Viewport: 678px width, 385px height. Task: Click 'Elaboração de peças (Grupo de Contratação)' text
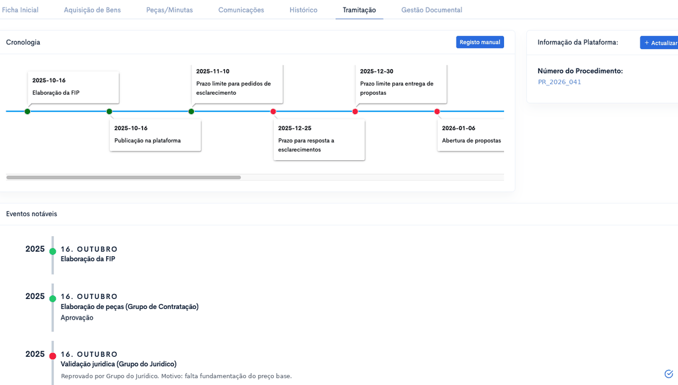click(130, 306)
